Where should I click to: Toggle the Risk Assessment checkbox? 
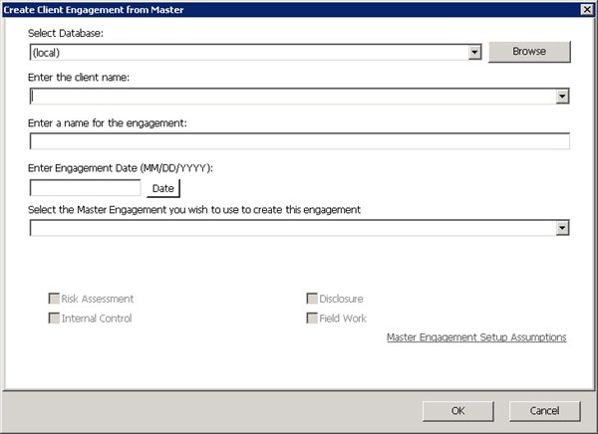[x=54, y=299]
